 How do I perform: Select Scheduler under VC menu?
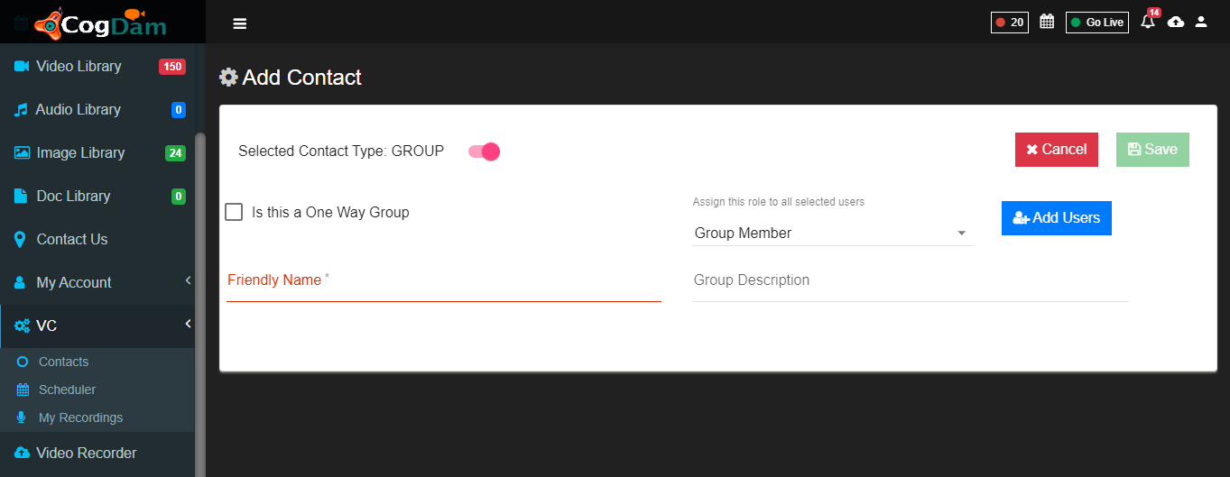(x=67, y=390)
